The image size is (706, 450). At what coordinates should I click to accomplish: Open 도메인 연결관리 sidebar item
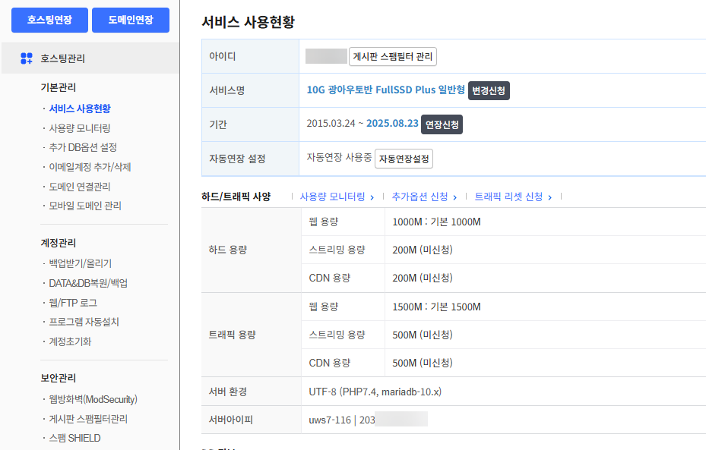[80, 187]
